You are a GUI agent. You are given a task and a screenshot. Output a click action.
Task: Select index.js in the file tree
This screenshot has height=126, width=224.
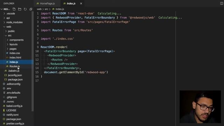(14, 62)
